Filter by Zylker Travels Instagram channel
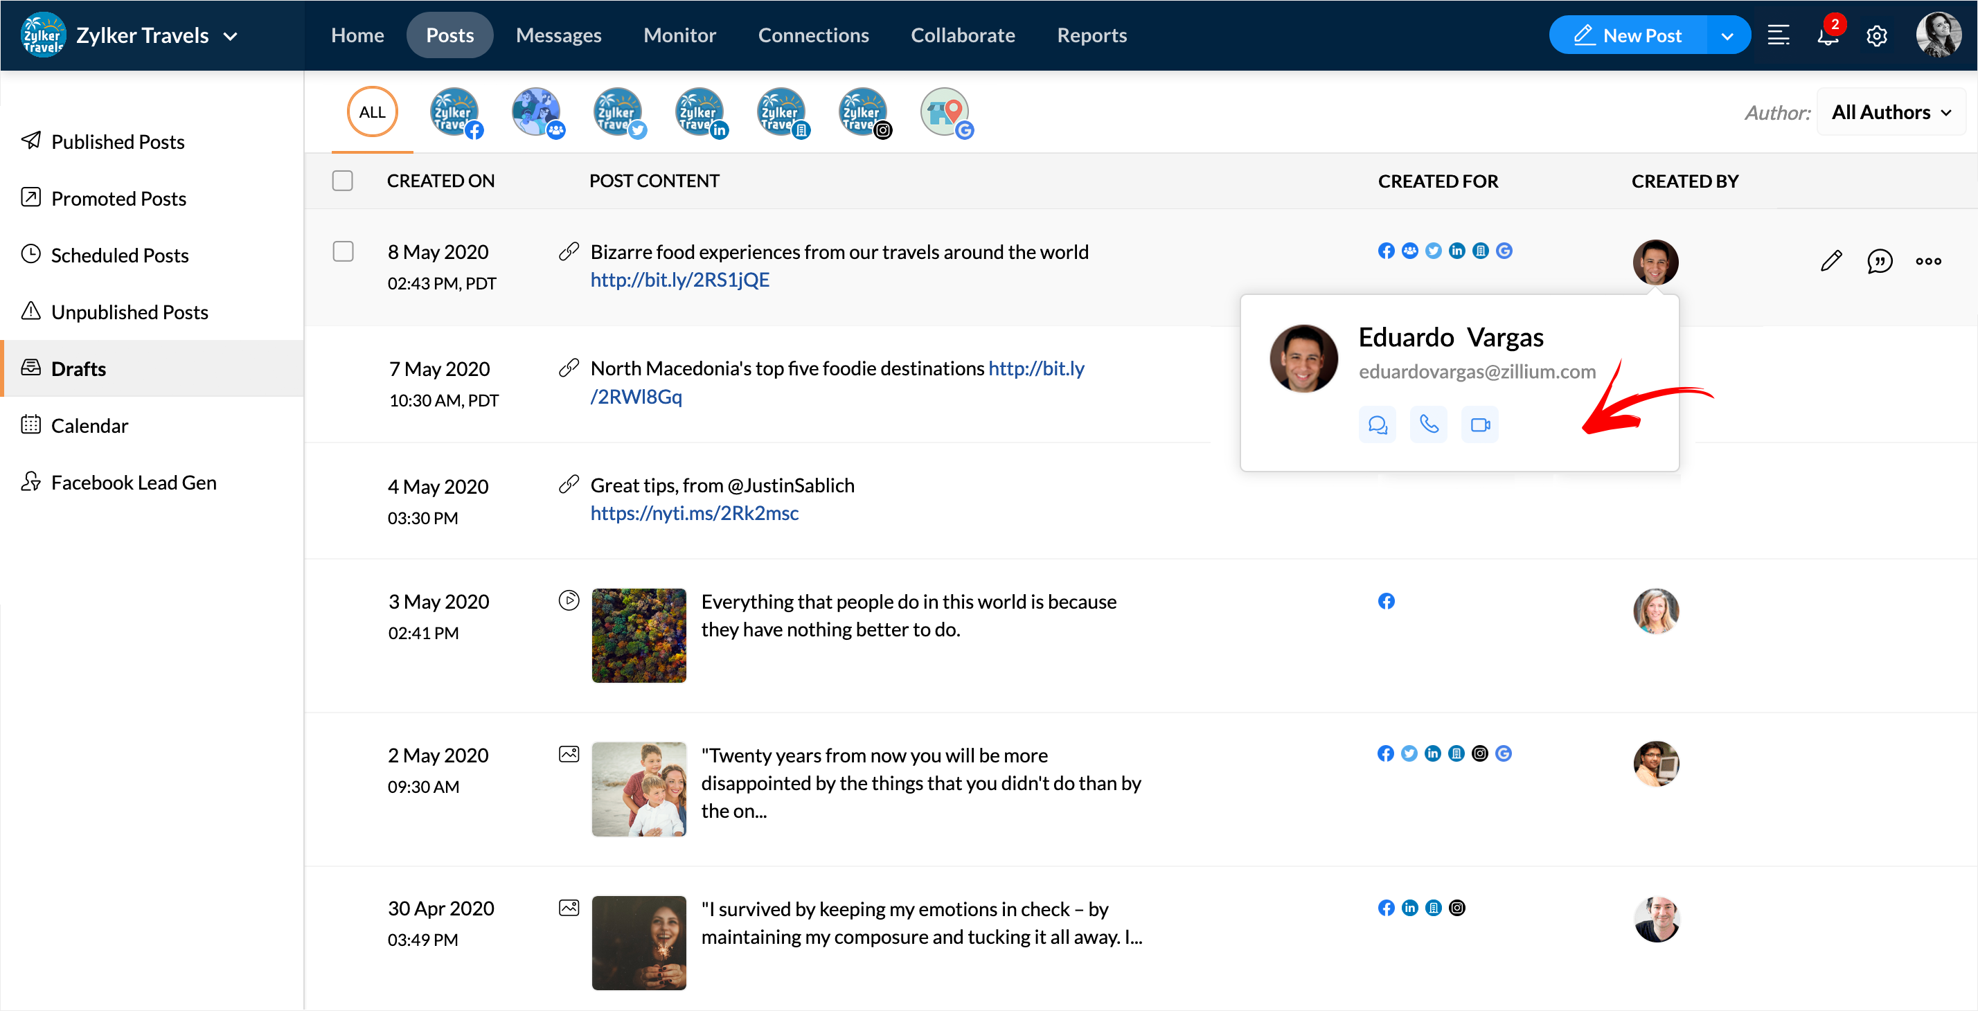Screen dimensions: 1978x1011 click(x=863, y=112)
